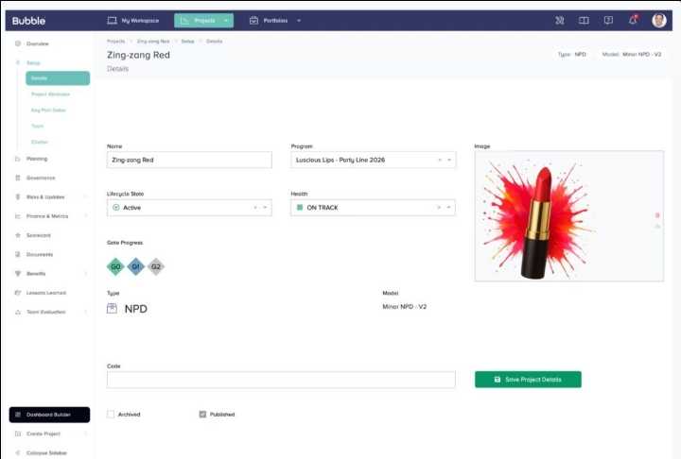Go to Zing-zang Red breadcrumb link
This screenshot has height=459, width=681.
(153, 42)
